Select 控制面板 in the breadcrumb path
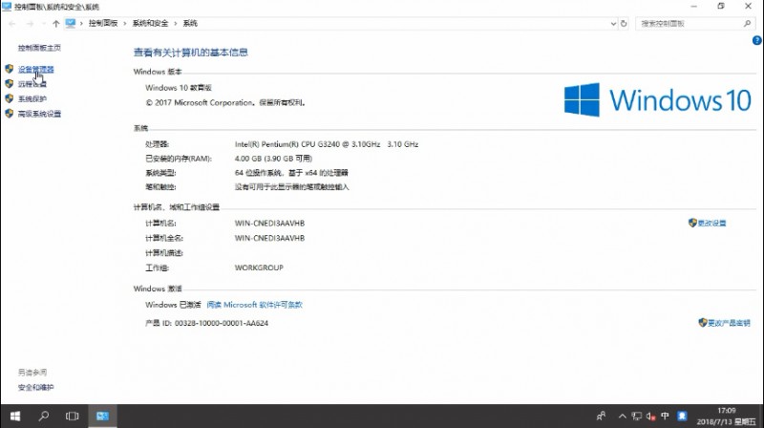The image size is (764, 428). (103, 23)
